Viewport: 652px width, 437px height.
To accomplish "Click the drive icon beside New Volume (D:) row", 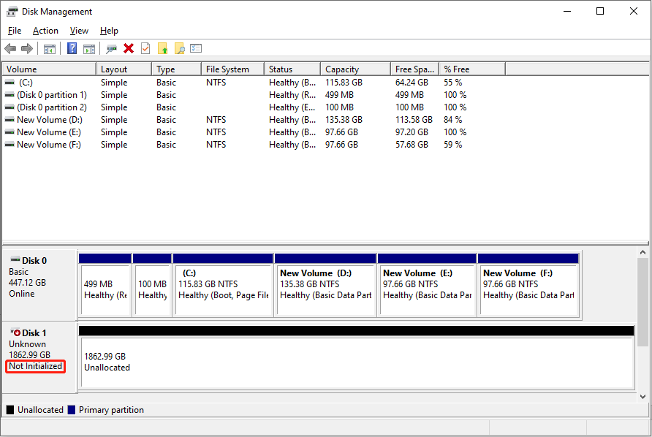I will pos(10,120).
